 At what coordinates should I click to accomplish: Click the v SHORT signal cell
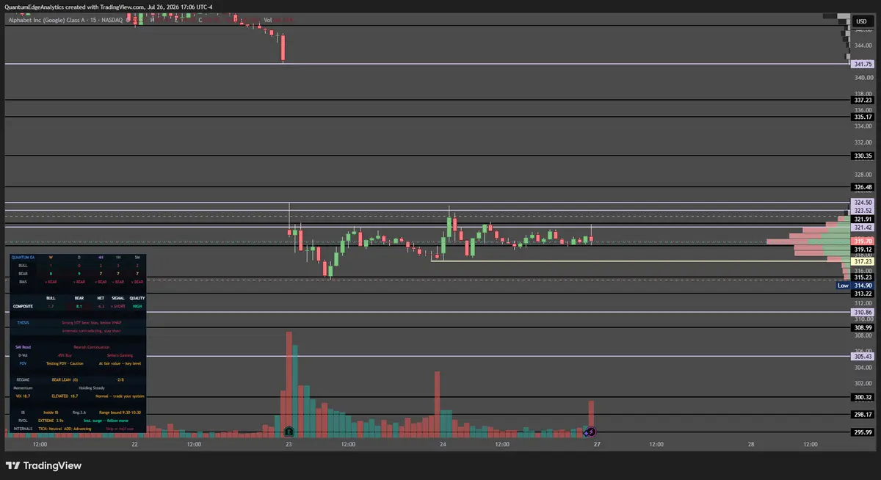pyautogui.click(x=117, y=306)
